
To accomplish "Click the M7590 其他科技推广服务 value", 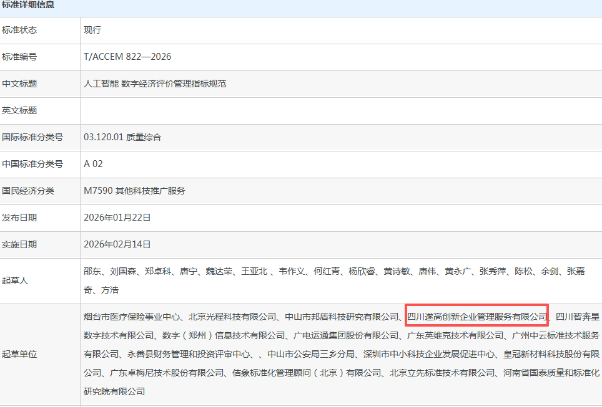I will coord(134,191).
